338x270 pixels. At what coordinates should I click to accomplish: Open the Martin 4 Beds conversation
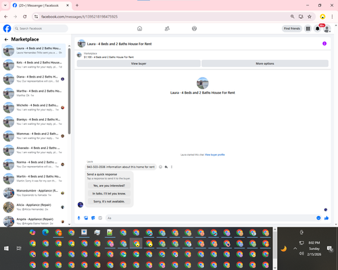(34, 178)
